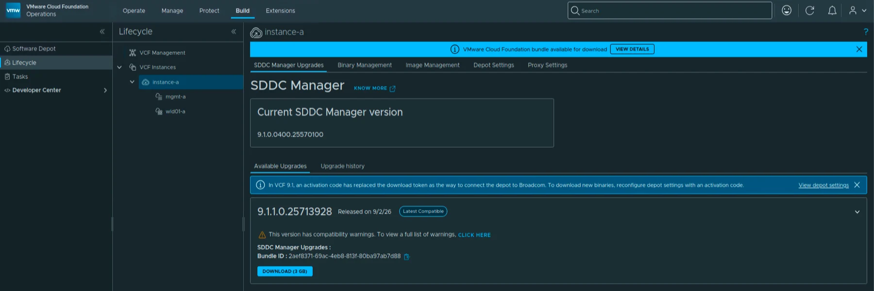Click the search magnifier icon
Viewport: 874px width, 291px height.
(575, 10)
